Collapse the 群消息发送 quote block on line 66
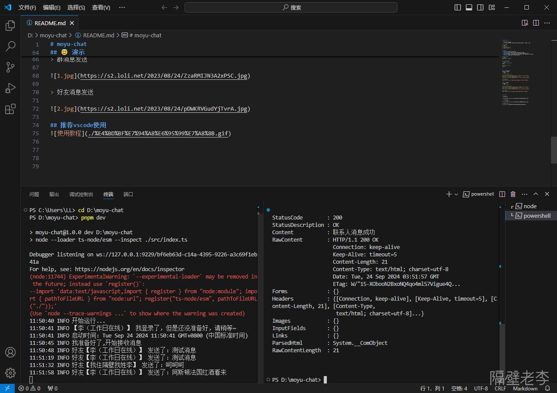This screenshot has width=557, height=393. click(52, 59)
